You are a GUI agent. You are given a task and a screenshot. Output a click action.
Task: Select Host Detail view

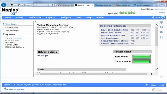(10, 43)
